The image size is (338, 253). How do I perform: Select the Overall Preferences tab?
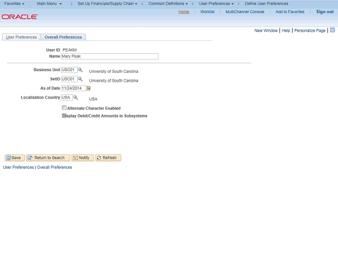(x=63, y=37)
